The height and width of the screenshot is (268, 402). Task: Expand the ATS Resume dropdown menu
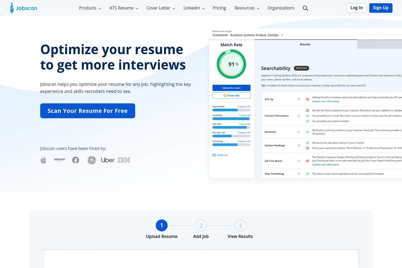point(124,8)
